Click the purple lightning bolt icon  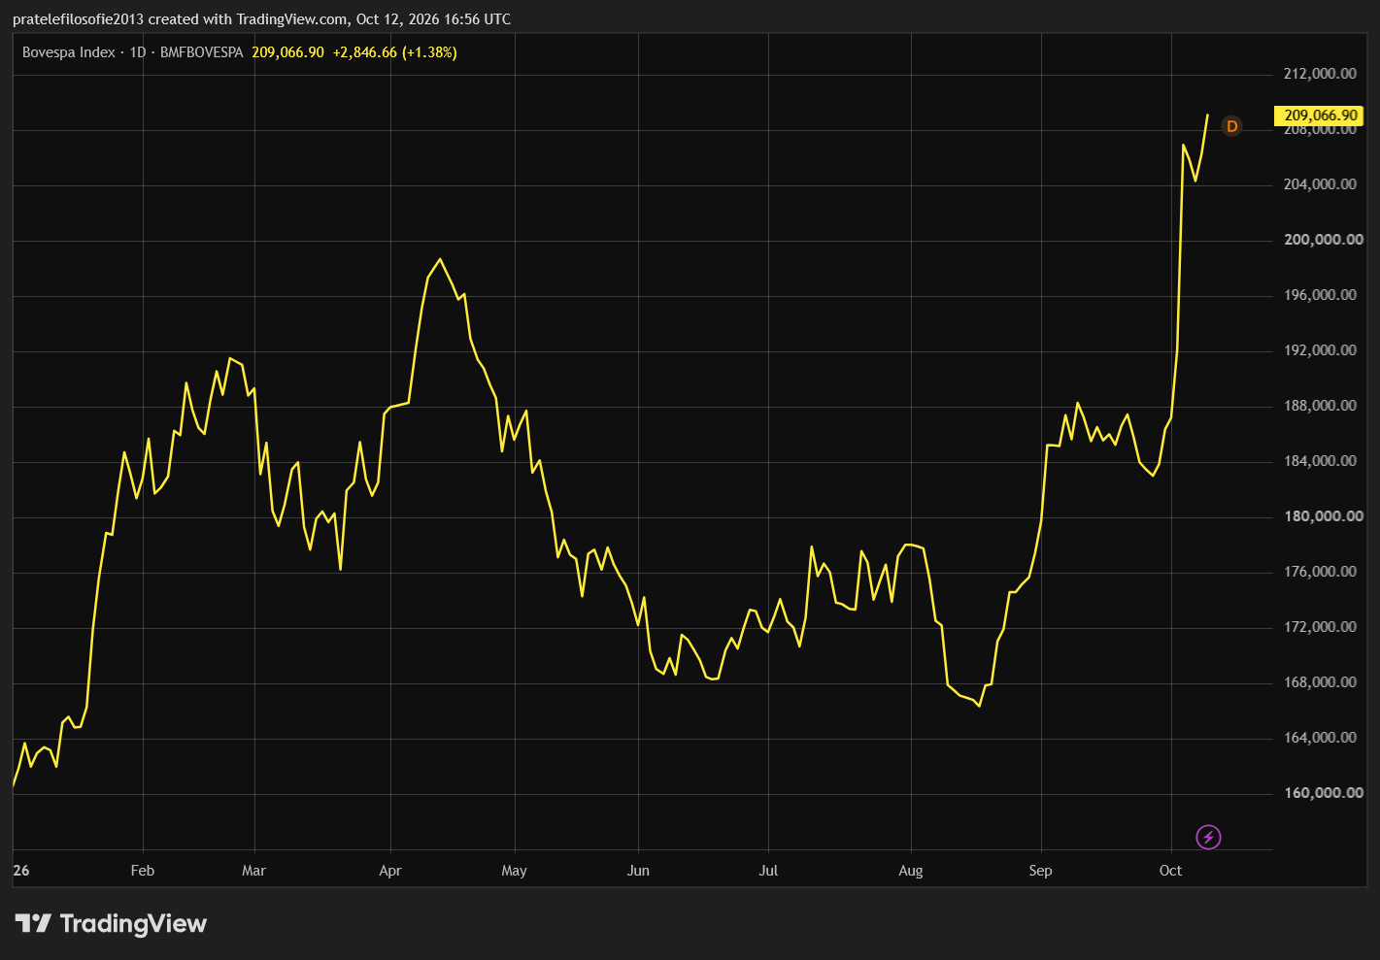tap(1208, 837)
